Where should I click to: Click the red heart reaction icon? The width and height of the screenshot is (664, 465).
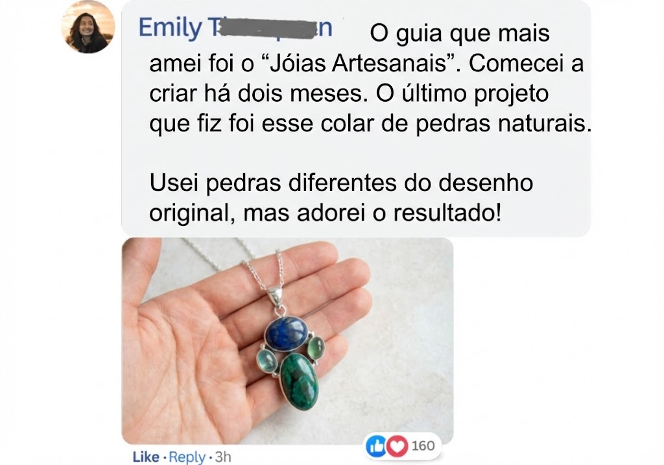(397, 446)
